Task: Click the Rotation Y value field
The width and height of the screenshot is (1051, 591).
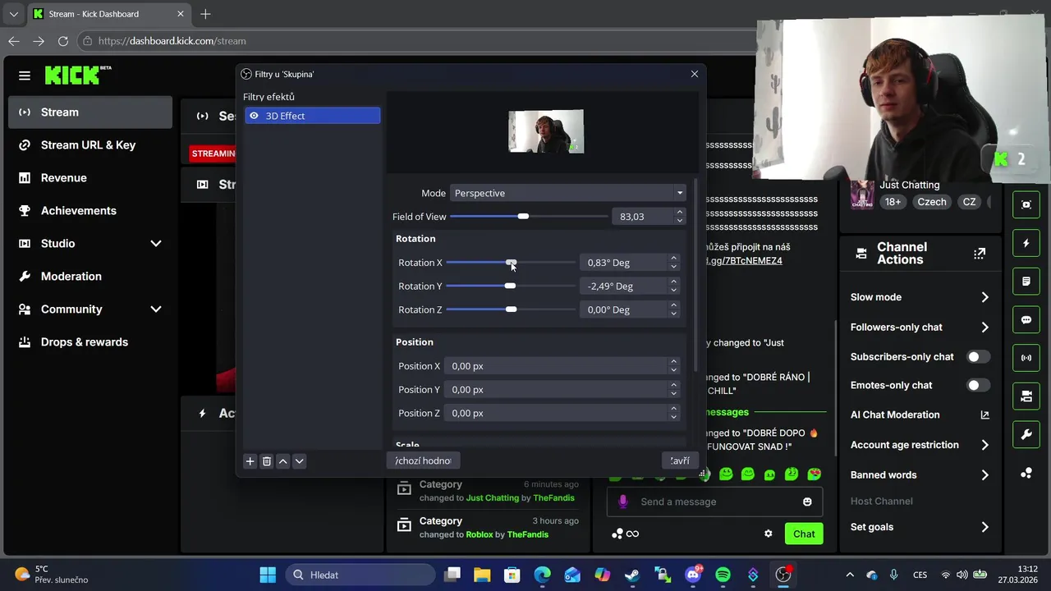Action: [624, 286]
